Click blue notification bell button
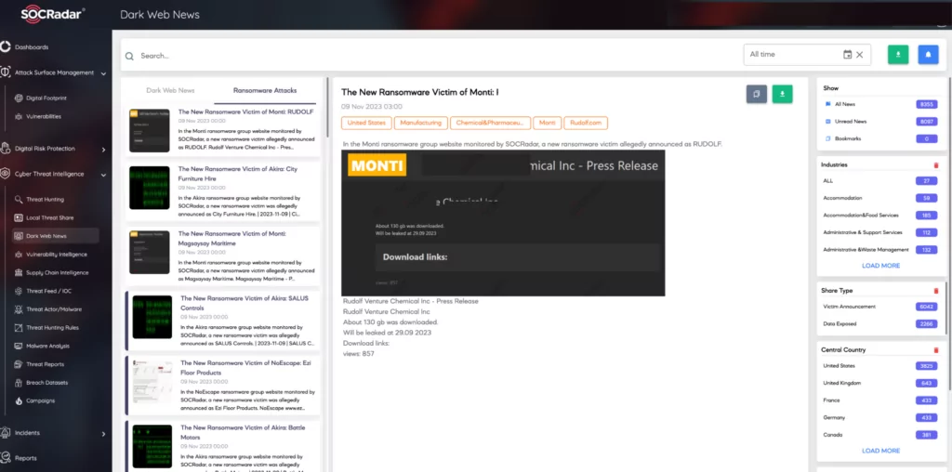The height and width of the screenshot is (472, 952). pos(929,55)
